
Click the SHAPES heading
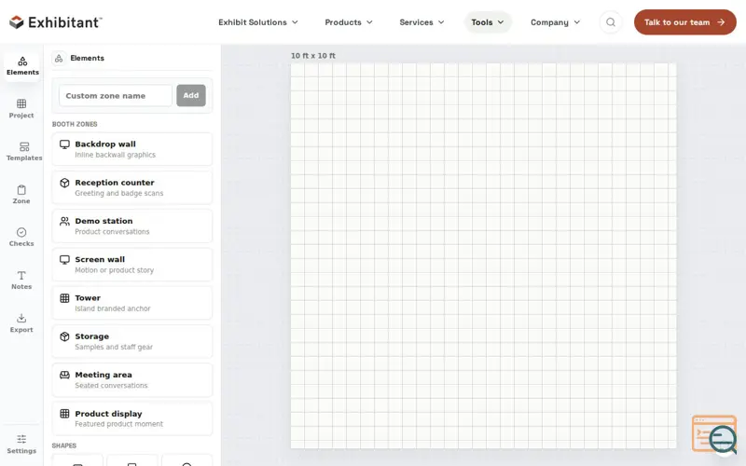63,445
